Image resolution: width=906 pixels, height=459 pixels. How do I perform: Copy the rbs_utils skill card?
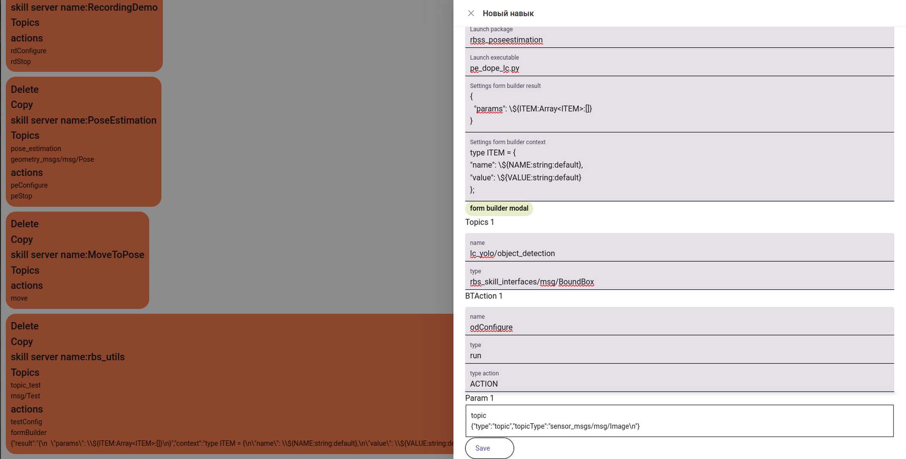(x=22, y=342)
